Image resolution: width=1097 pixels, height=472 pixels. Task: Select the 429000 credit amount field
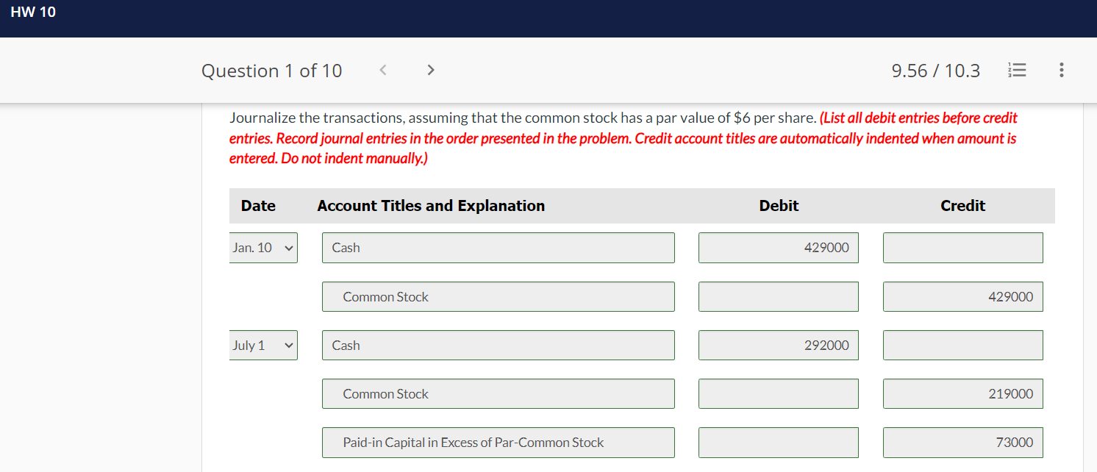(962, 296)
